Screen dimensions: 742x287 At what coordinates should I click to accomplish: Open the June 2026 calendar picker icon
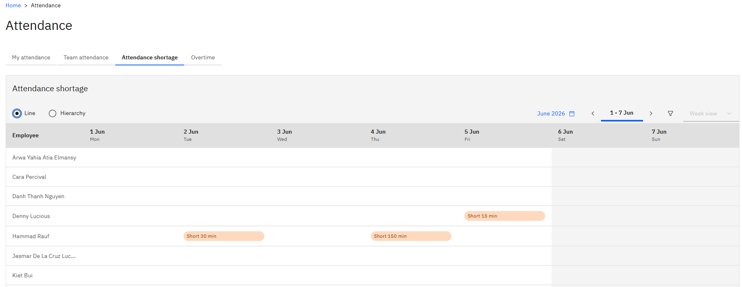[x=572, y=114]
